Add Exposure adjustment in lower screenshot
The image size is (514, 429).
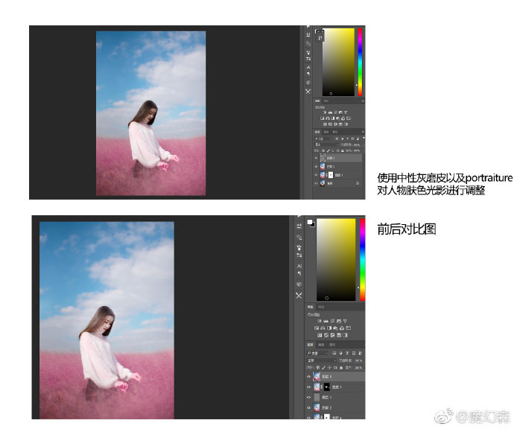(339, 321)
